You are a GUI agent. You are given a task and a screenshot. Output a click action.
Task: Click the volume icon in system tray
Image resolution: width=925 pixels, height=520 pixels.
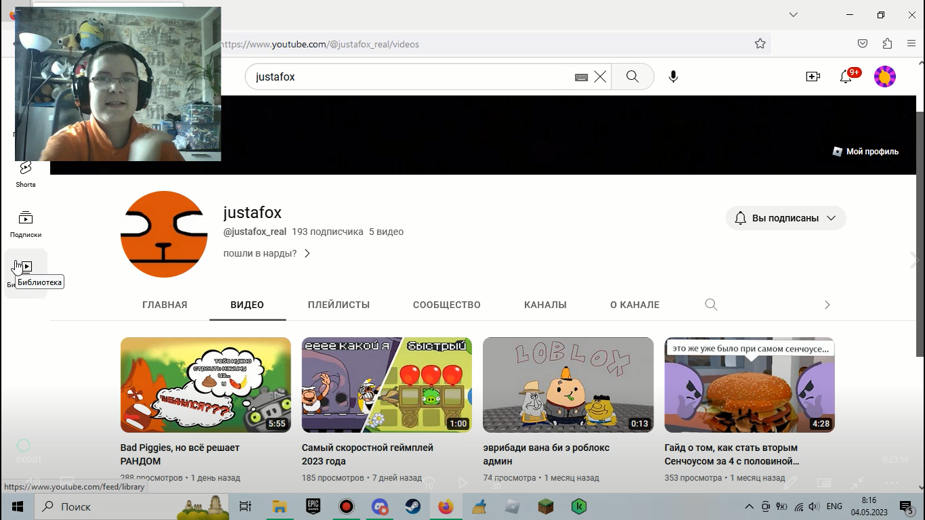813,506
